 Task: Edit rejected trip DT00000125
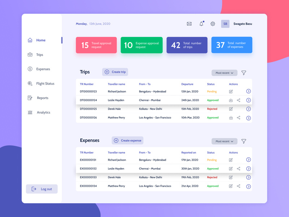[231, 109]
